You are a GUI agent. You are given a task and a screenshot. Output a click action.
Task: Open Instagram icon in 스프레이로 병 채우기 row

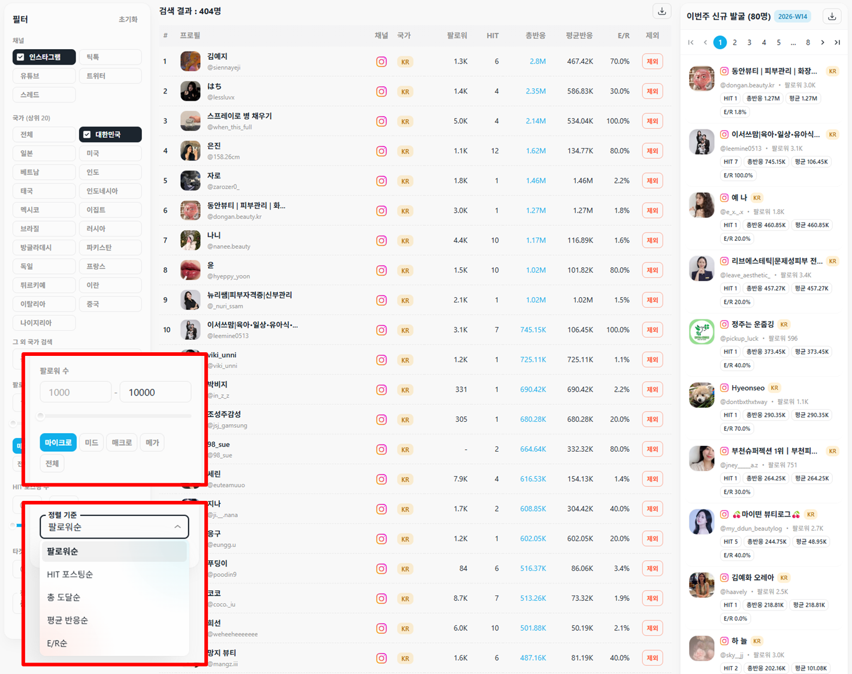pyautogui.click(x=381, y=121)
